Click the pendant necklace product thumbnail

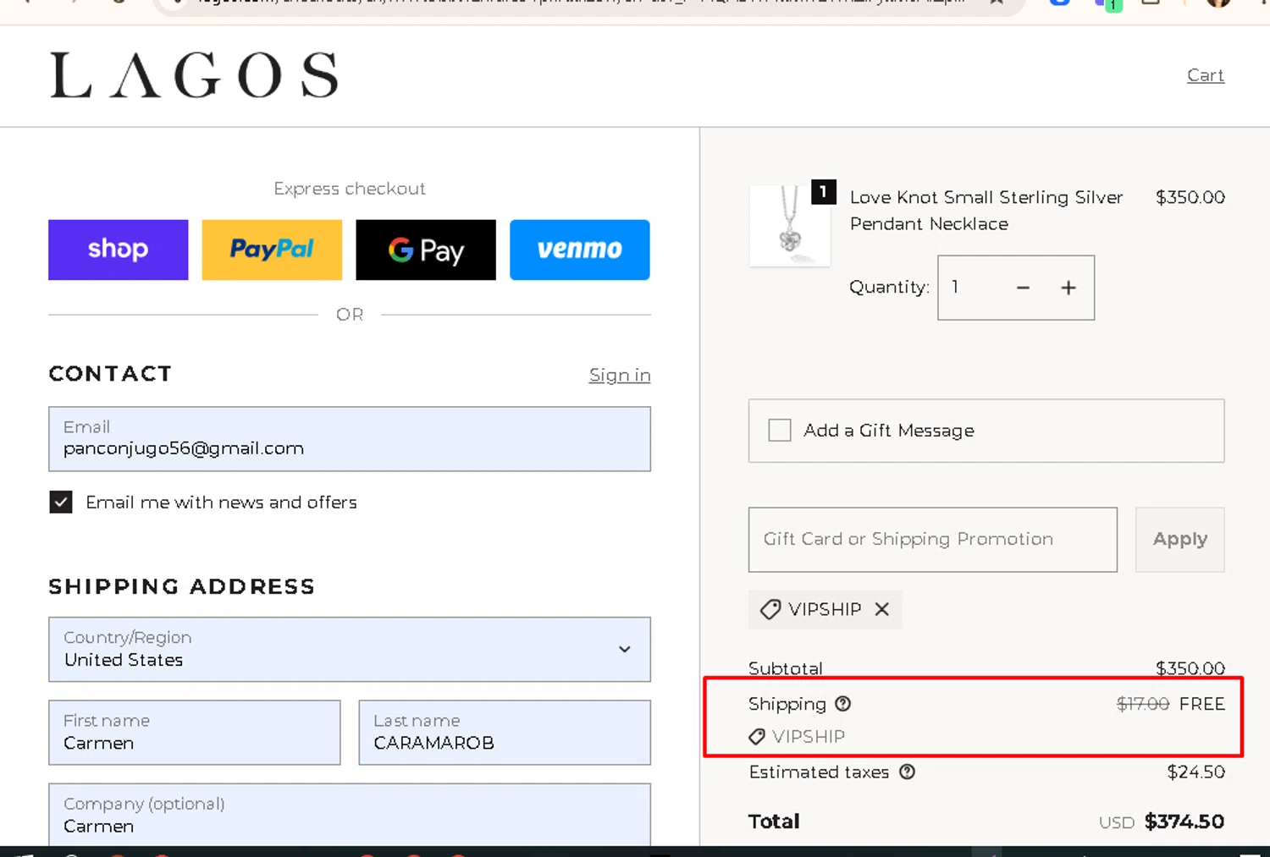pos(790,225)
